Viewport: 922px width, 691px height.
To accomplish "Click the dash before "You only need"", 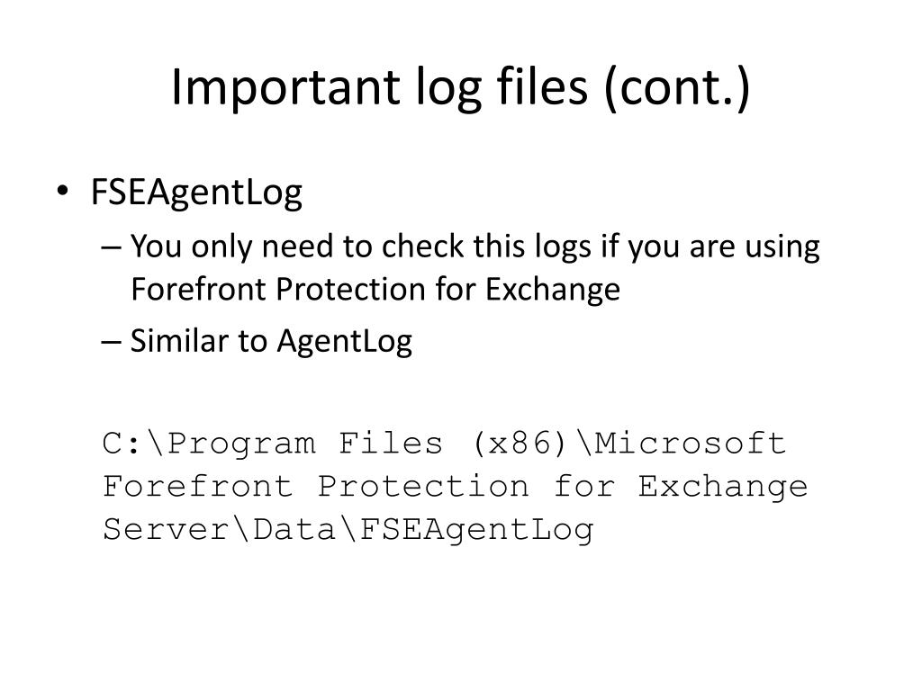I will [x=111, y=247].
